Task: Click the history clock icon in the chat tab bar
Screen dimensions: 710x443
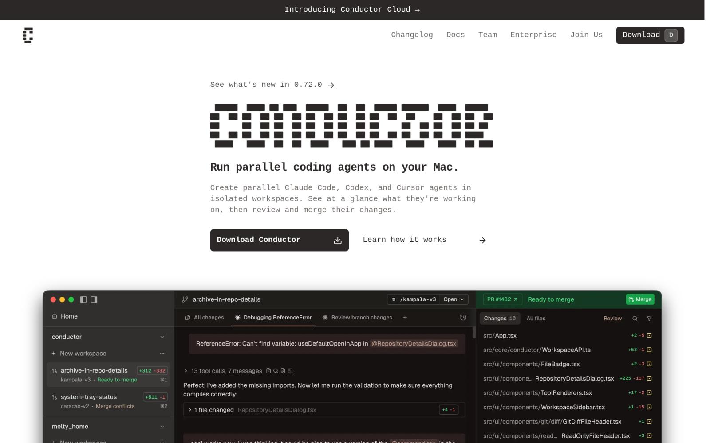Action: [463, 318]
